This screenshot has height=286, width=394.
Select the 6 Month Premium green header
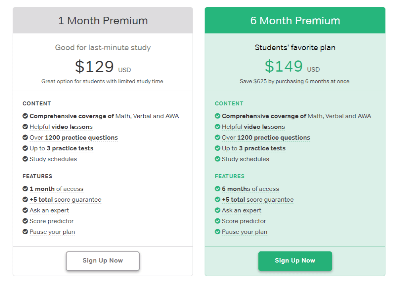click(x=295, y=21)
